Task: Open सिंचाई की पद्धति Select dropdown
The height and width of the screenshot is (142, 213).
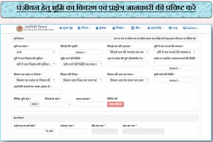Action: coord(81,52)
